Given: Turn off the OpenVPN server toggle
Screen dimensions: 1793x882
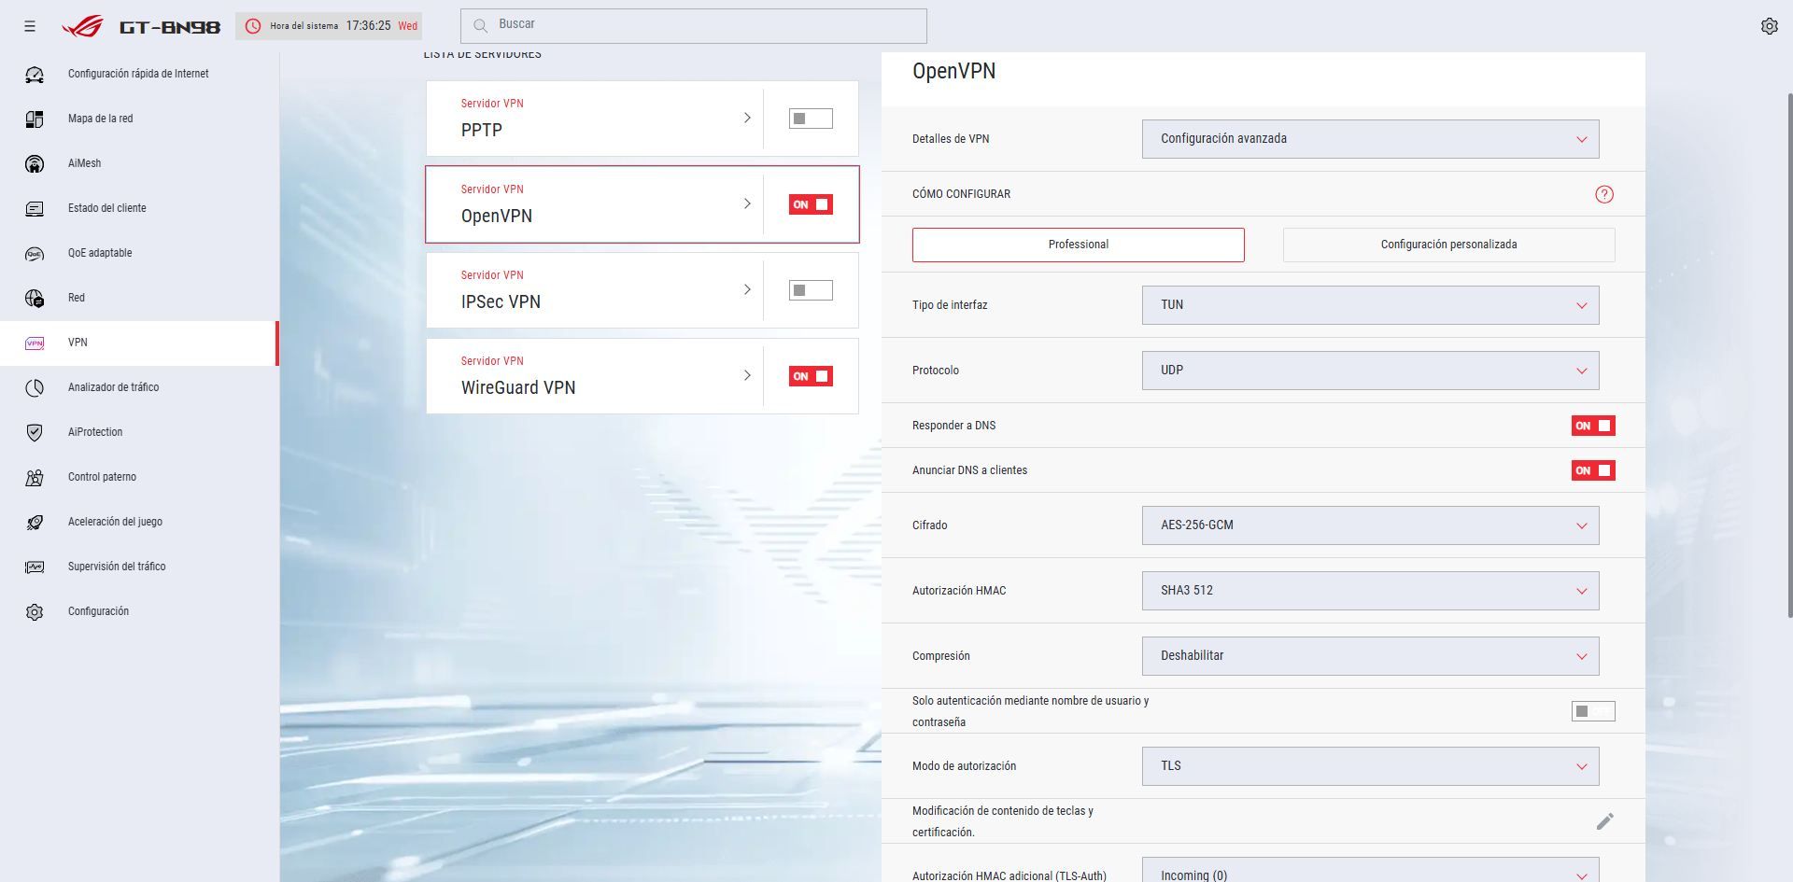Looking at the screenshot, I should [x=811, y=204].
